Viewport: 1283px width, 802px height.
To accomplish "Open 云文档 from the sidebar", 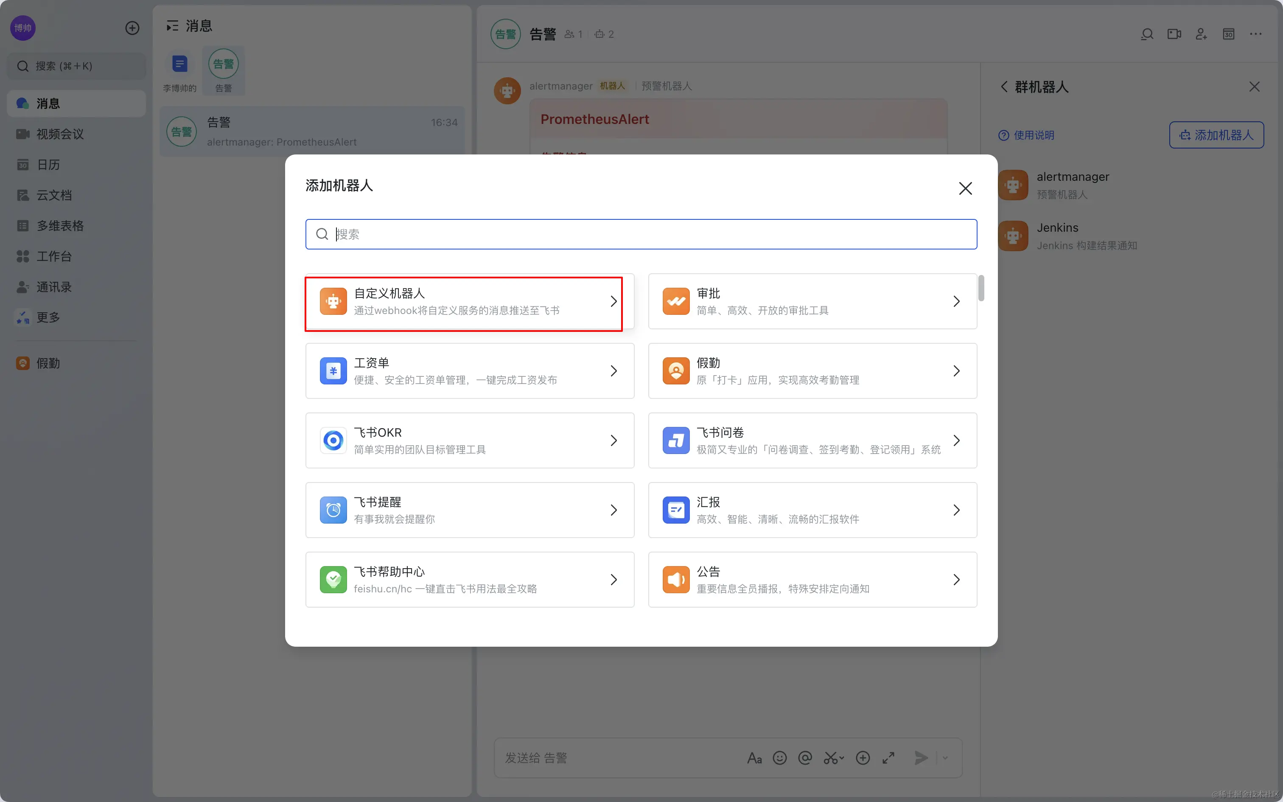I will click(53, 195).
